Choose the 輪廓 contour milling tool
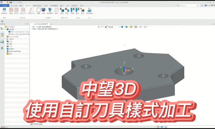This screenshot has width=215, height=129. coord(38,11)
